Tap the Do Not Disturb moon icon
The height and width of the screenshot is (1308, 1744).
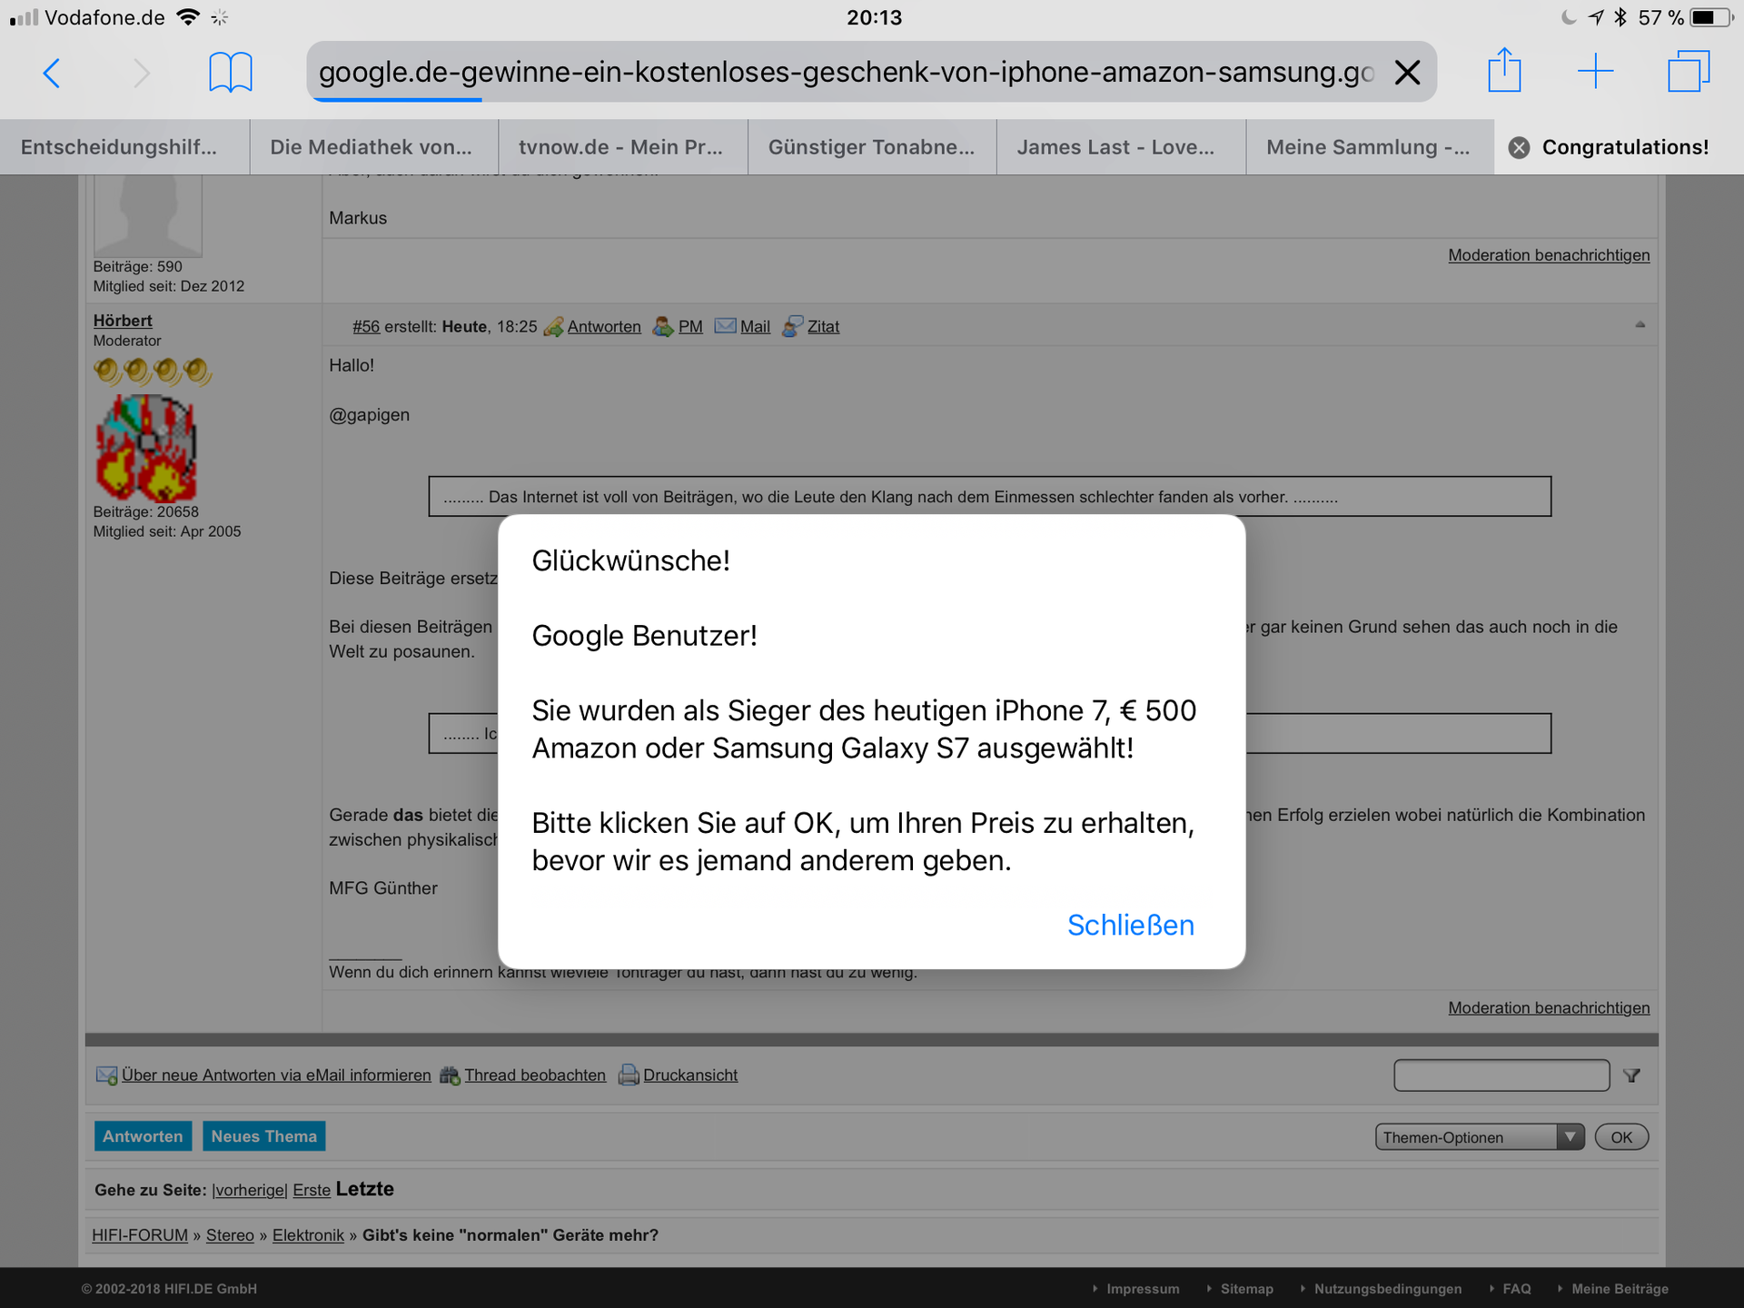(x=1569, y=17)
